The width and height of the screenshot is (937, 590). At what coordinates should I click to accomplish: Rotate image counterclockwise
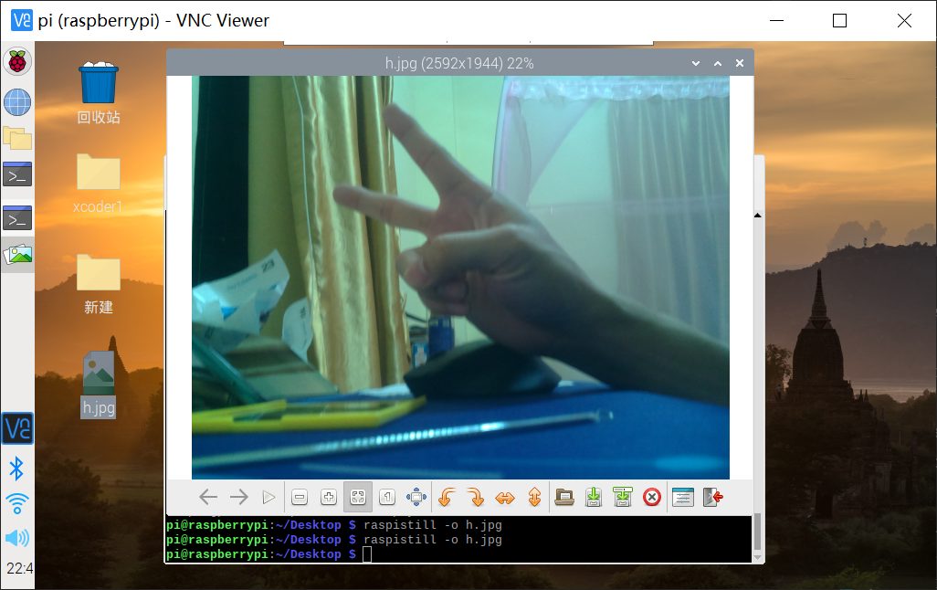[x=447, y=497]
